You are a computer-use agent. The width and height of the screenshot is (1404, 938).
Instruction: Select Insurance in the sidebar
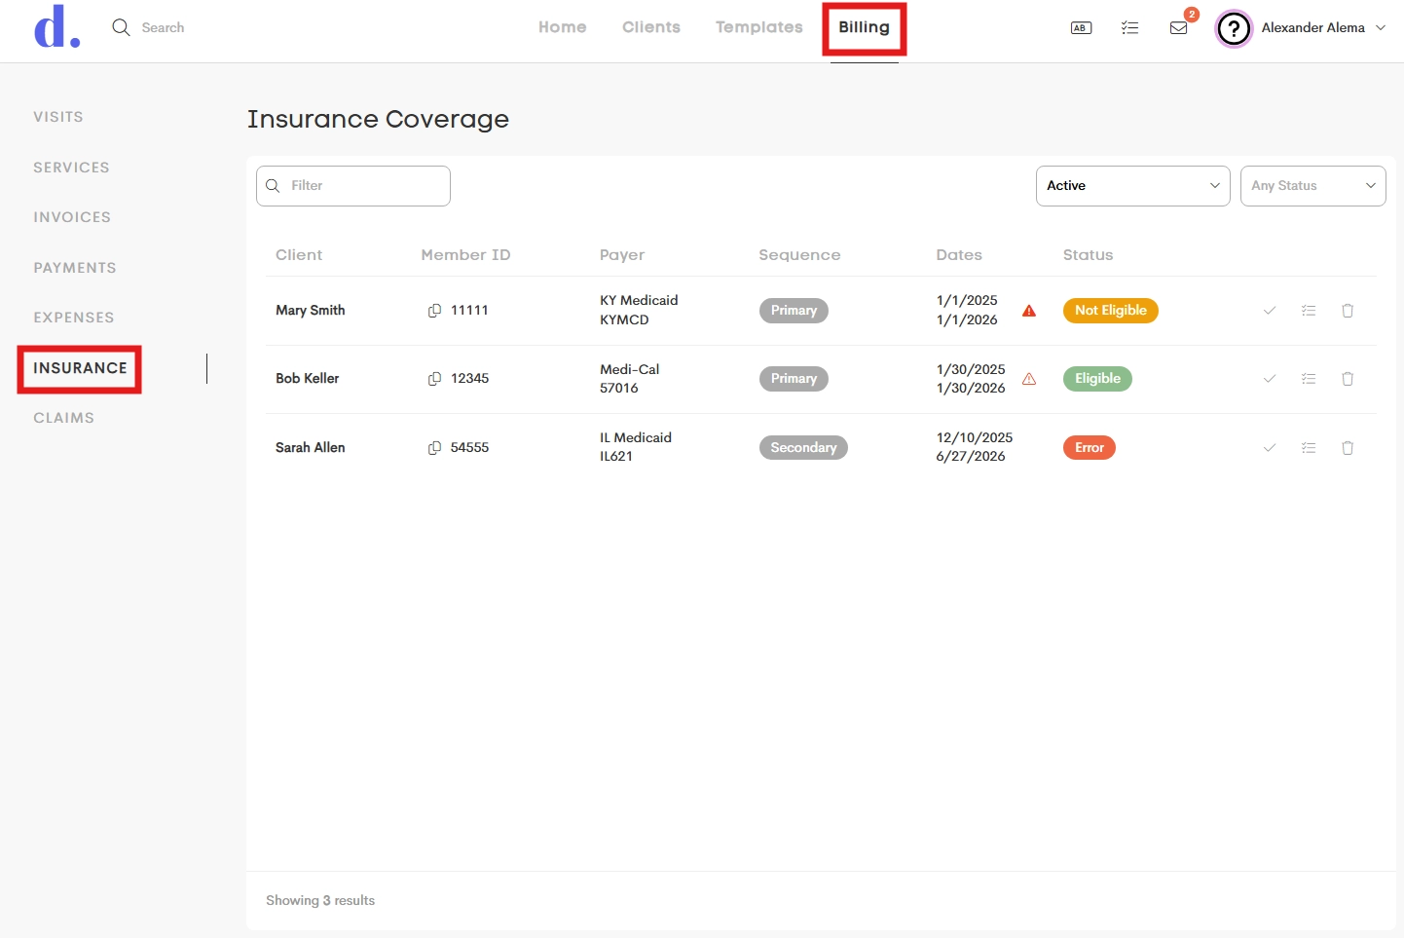(x=80, y=368)
